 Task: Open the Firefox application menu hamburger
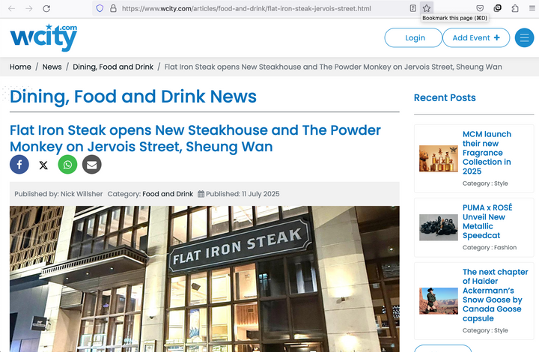click(532, 8)
